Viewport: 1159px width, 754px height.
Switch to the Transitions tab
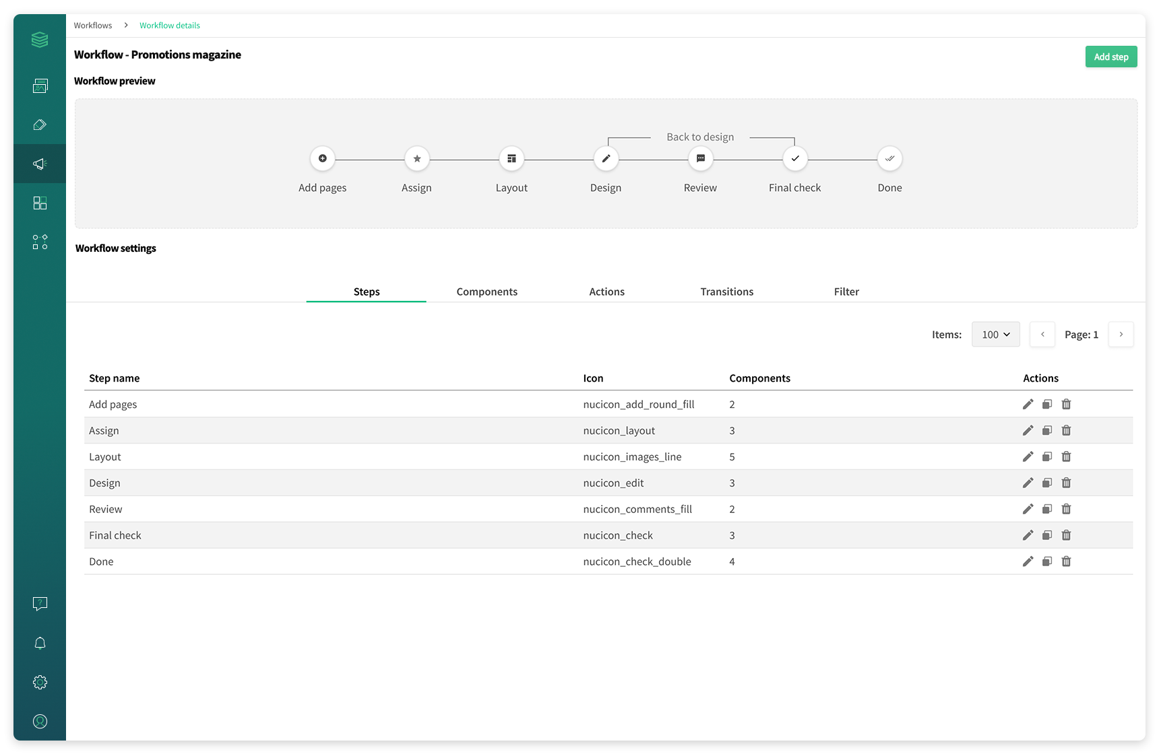pyautogui.click(x=726, y=292)
